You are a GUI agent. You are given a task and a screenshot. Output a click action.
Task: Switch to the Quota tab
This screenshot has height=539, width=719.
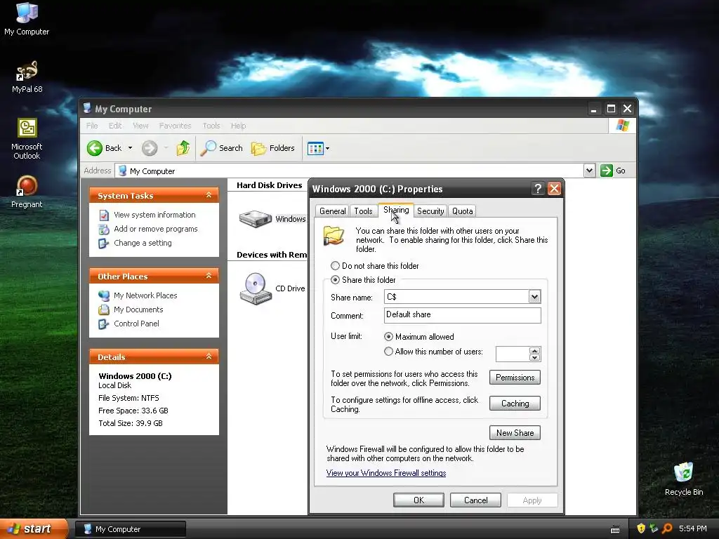click(462, 211)
